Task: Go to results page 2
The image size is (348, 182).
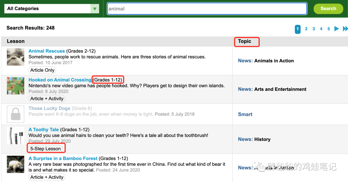Action: click(x=306, y=29)
